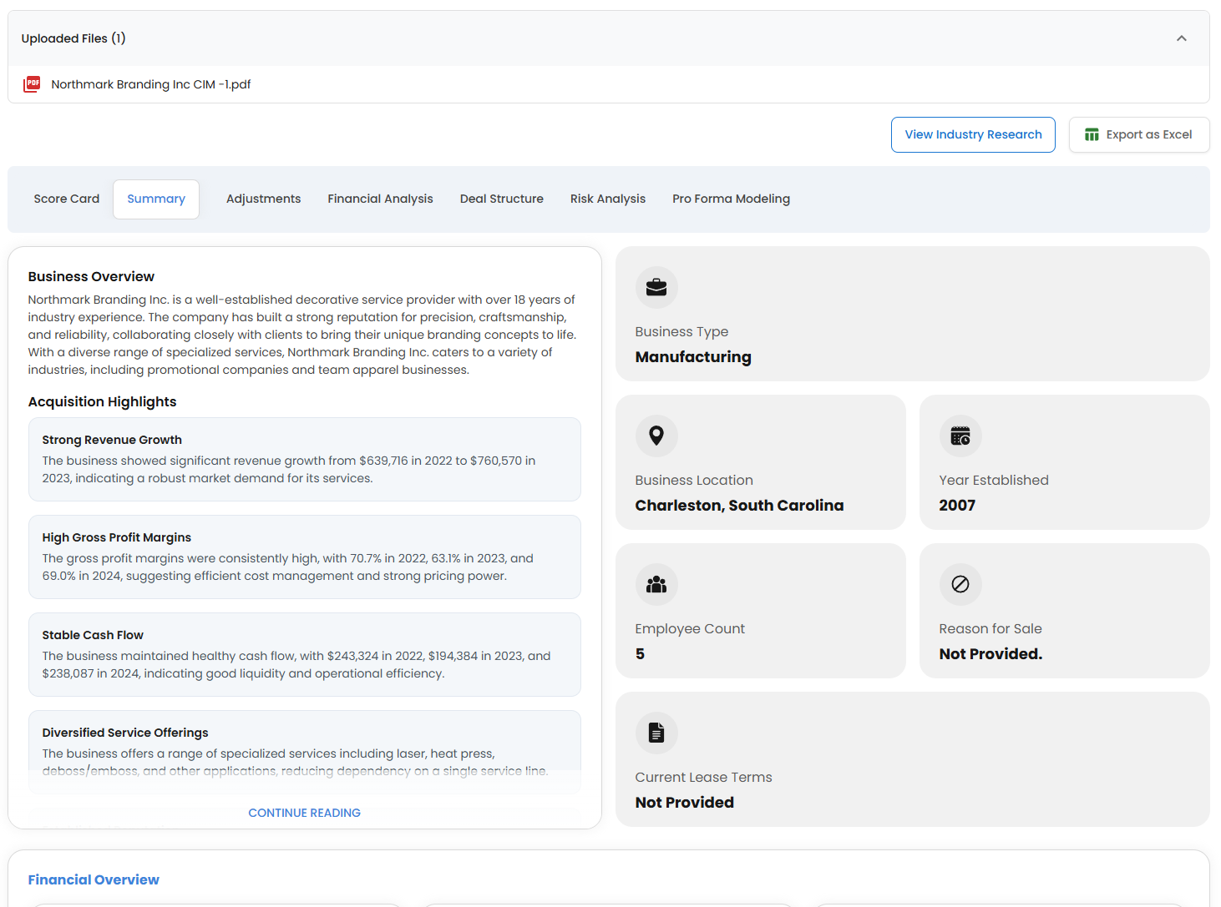This screenshot has height=907, width=1221.
Task: Select the Strong Revenue Growth card title
Action: coord(112,440)
